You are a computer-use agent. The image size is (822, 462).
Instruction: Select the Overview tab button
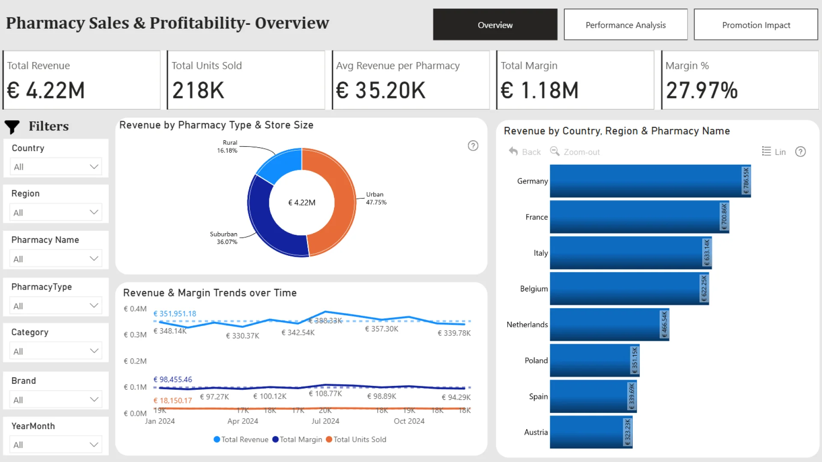pyautogui.click(x=495, y=25)
